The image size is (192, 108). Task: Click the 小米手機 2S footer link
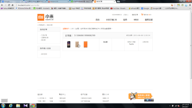(x=42, y=98)
